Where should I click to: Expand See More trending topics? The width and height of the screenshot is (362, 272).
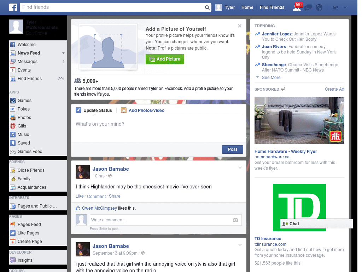tap(271, 78)
